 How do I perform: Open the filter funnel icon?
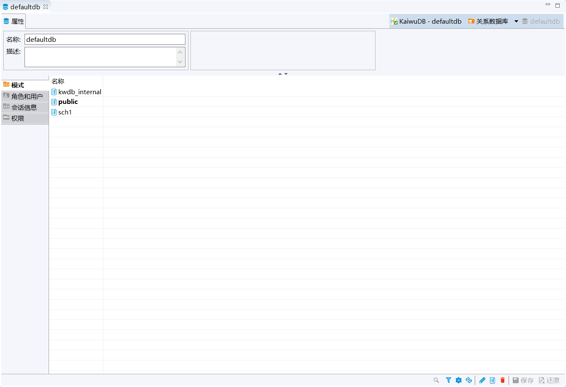(449, 380)
